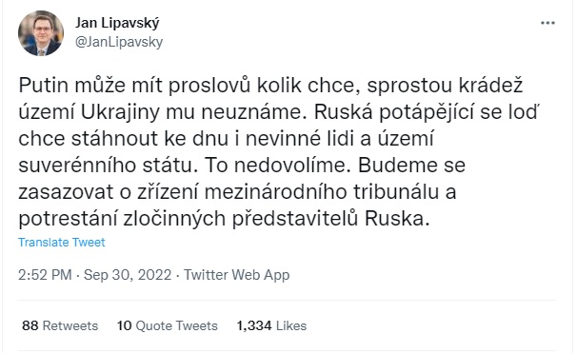Viewport: 576px width, 353px height.
Task: Click the number 10 before Quote Tweets
Action: [124, 325]
